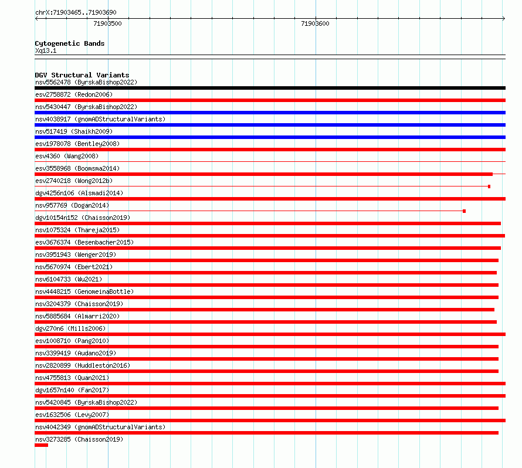This screenshot has height=468, width=522.
Task: Open variant nsv5885684 (Almarri2020)
Action: 77,316
